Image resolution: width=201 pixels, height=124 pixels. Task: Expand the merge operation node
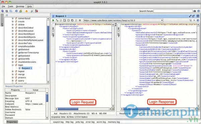click(x=13, y=74)
